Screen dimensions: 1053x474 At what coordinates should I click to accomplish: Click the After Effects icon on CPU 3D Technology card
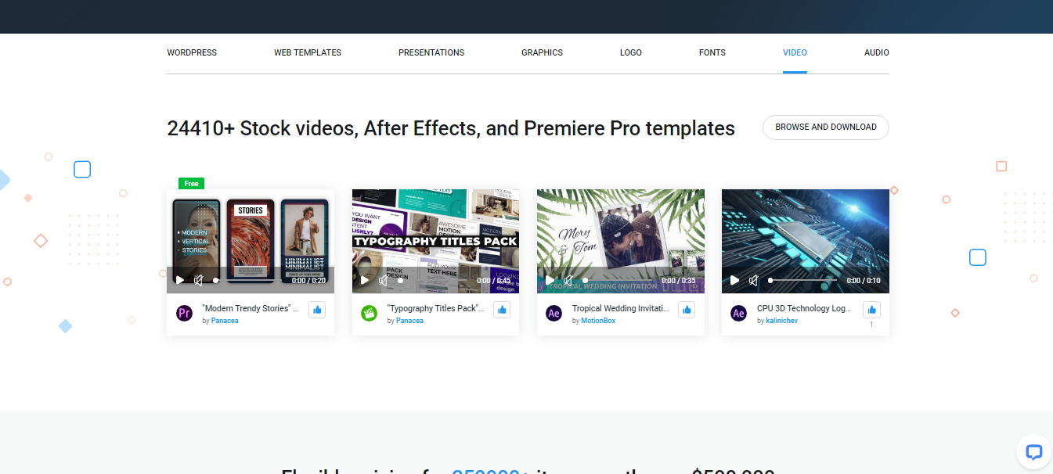pos(738,313)
